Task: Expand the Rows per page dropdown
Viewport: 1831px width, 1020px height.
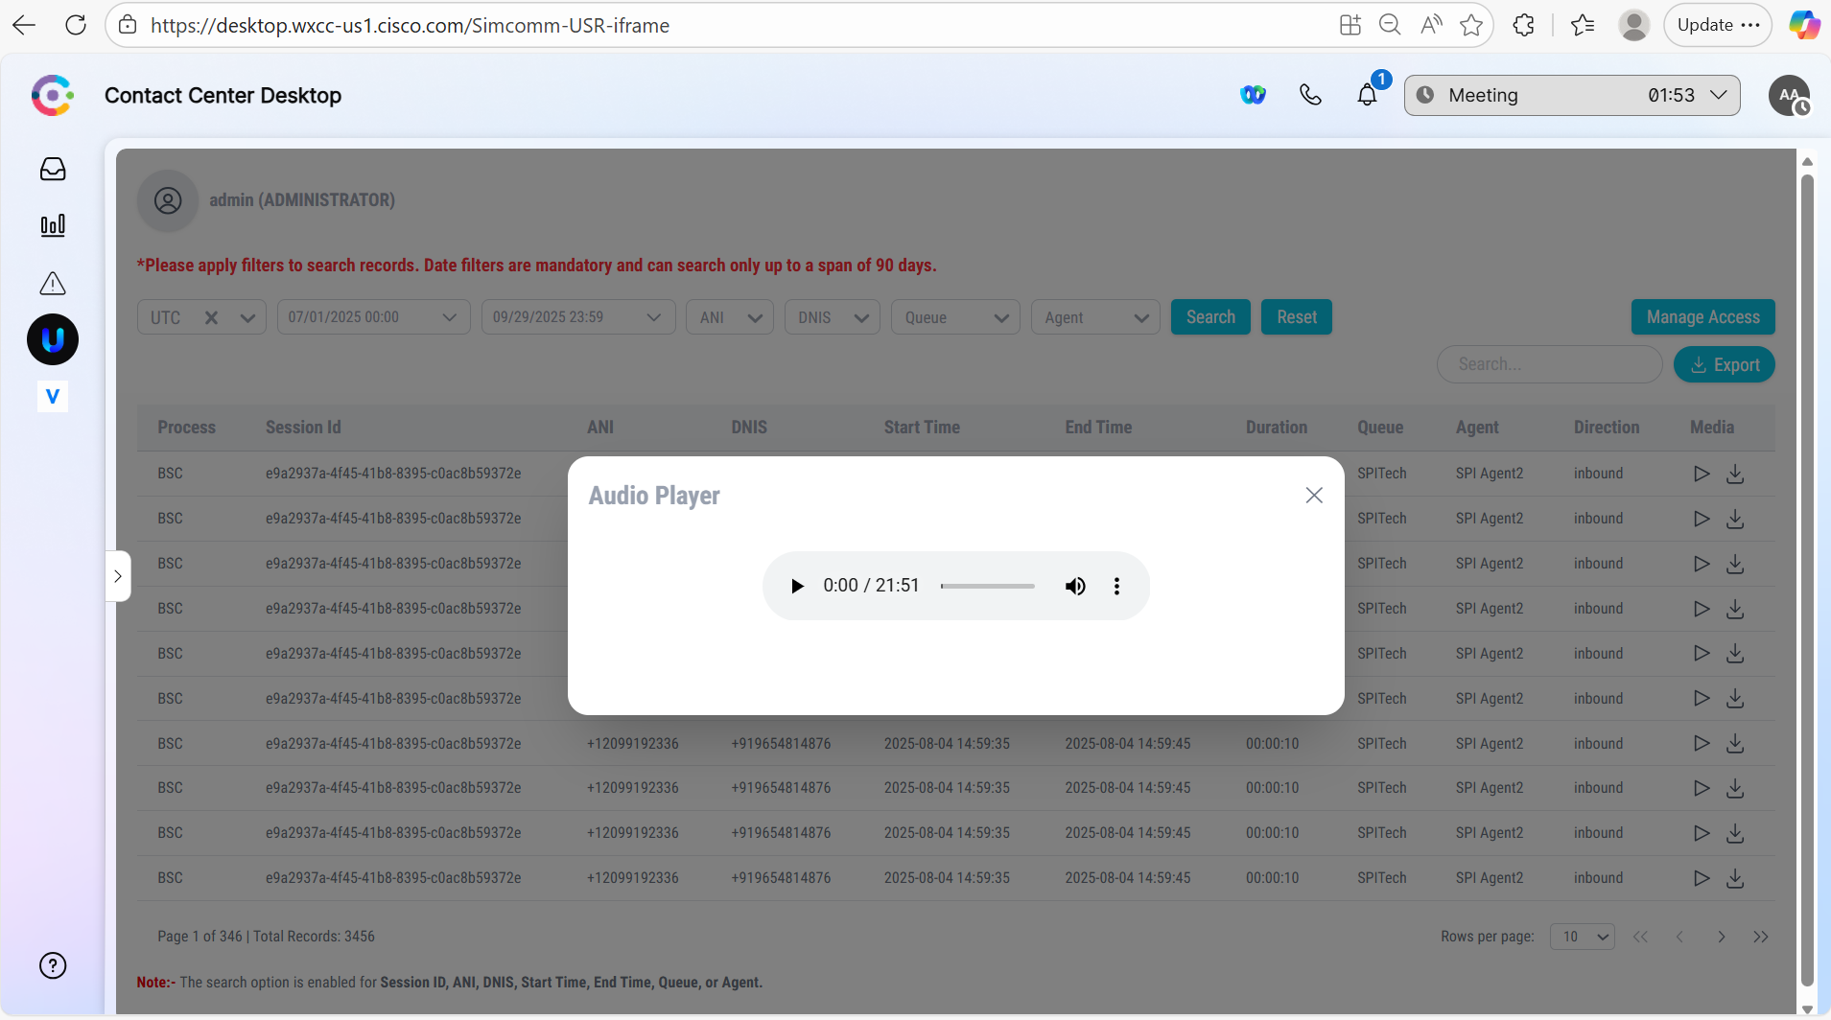Action: tap(1582, 937)
